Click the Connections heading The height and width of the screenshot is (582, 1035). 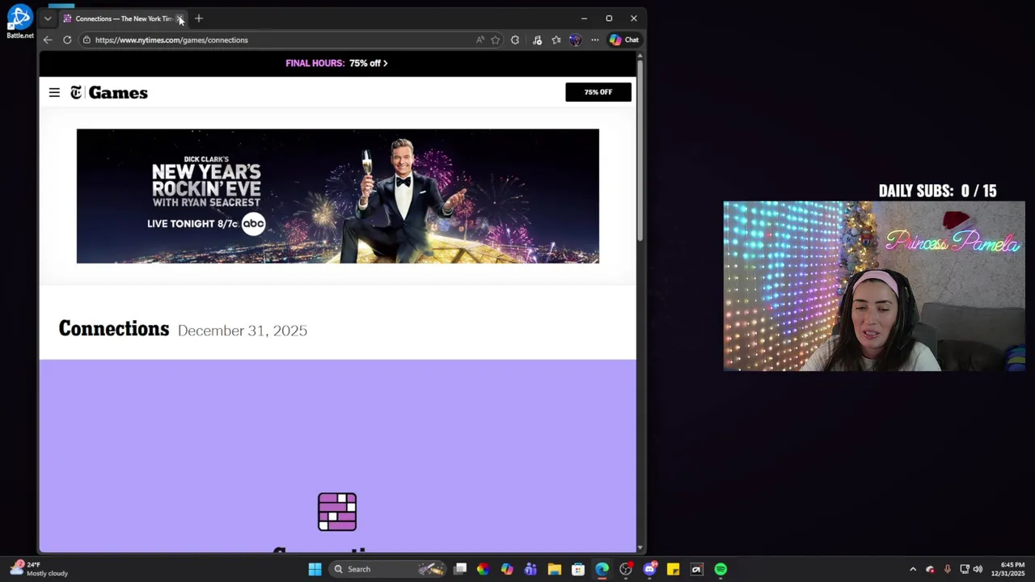coord(114,329)
